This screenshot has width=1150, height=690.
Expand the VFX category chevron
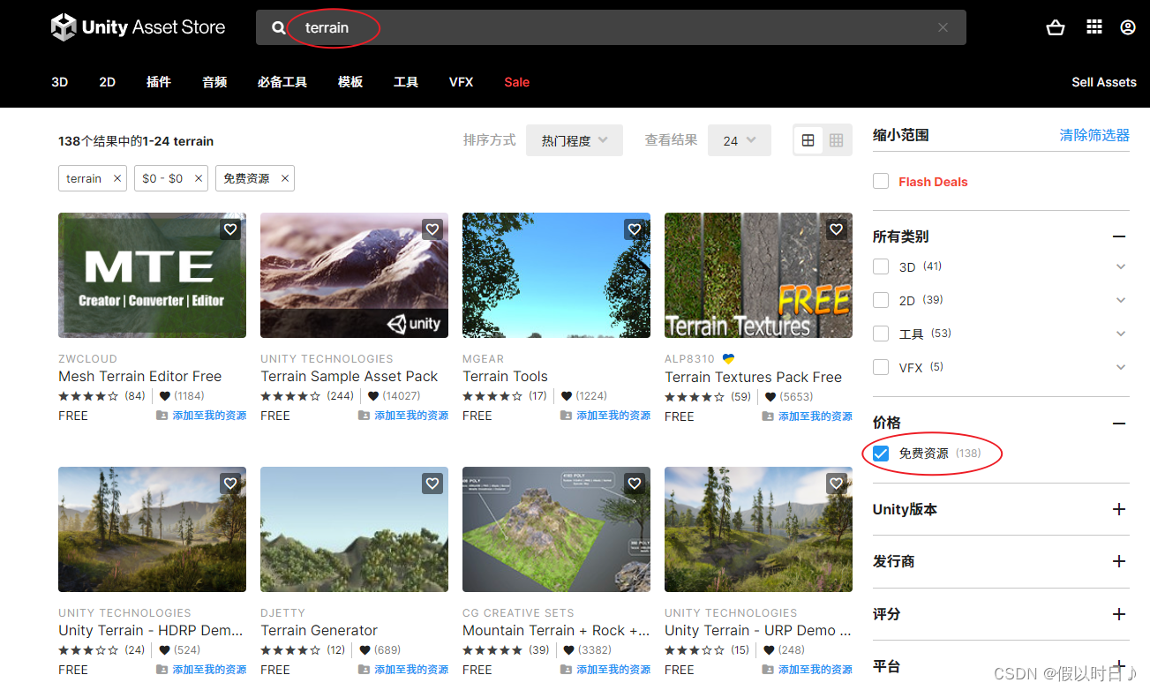1121,367
